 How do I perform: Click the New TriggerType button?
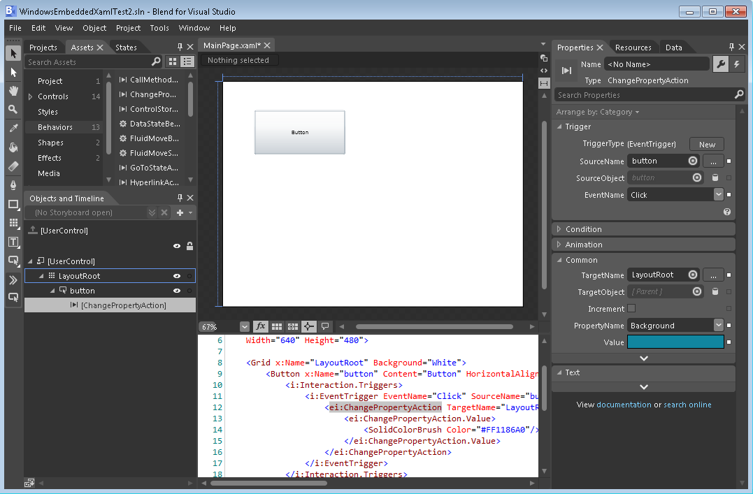tap(707, 144)
